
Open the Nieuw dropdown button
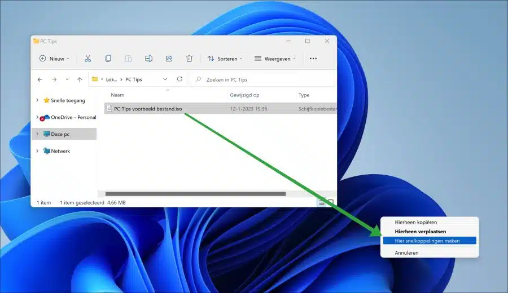click(54, 59)
